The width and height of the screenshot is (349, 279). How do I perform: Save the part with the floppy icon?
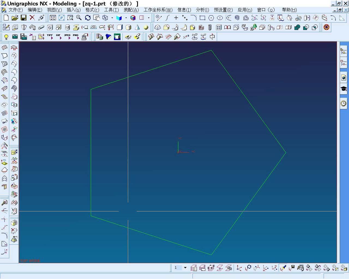(23, 18)
